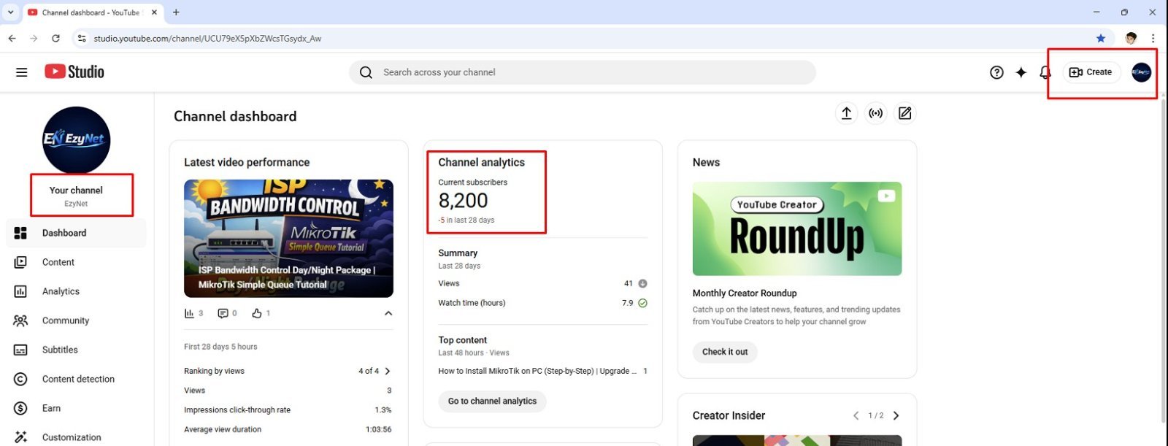Open the tab search dropdown arrow

pos(10,12)
